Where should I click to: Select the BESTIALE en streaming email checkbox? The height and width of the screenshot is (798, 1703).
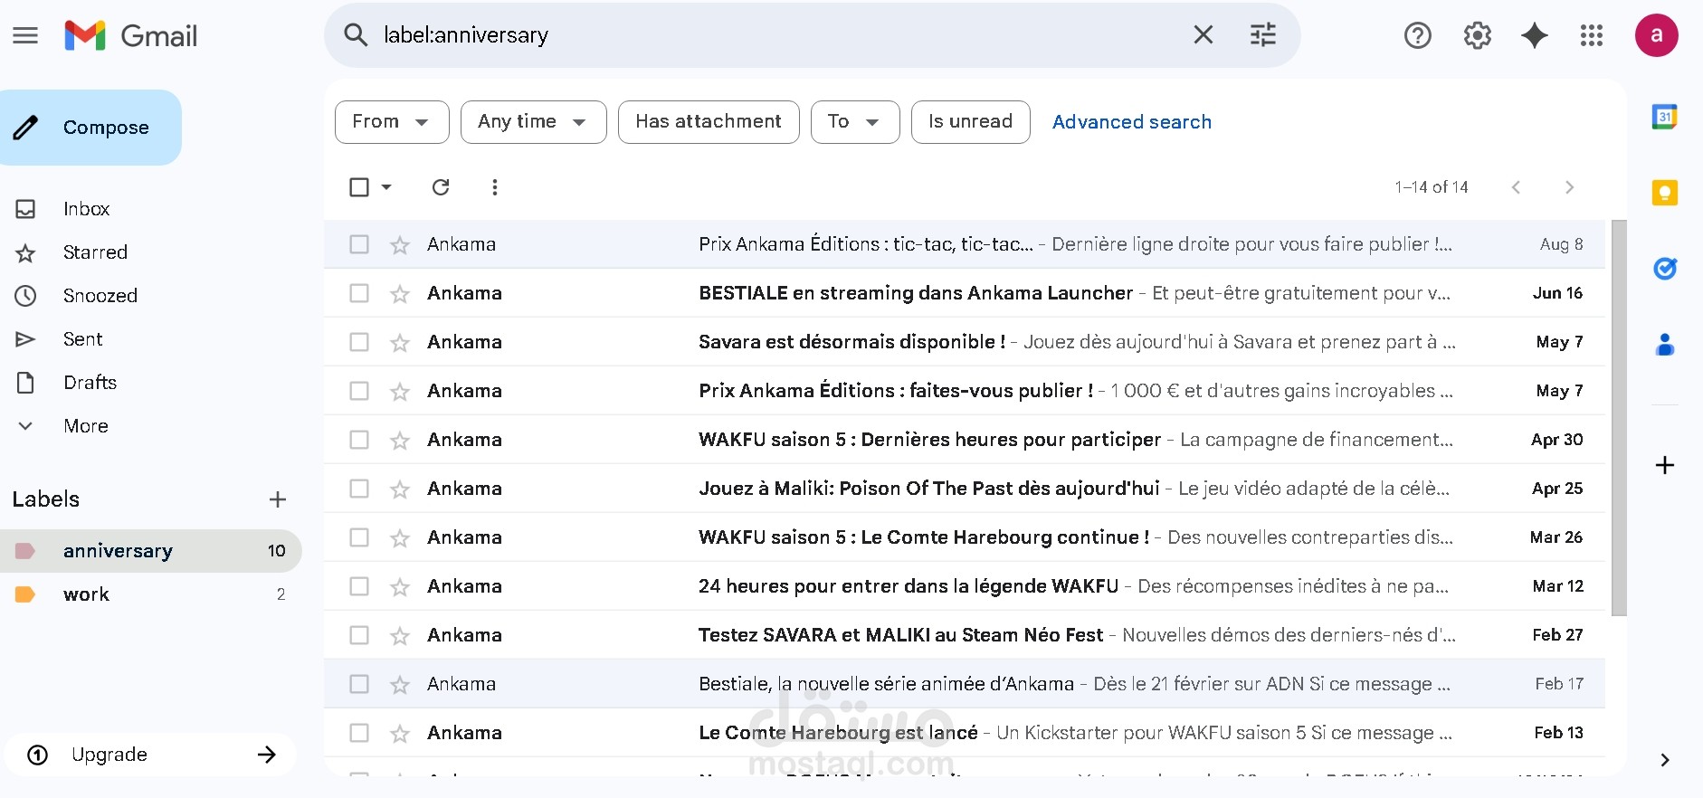coord(359,293)
